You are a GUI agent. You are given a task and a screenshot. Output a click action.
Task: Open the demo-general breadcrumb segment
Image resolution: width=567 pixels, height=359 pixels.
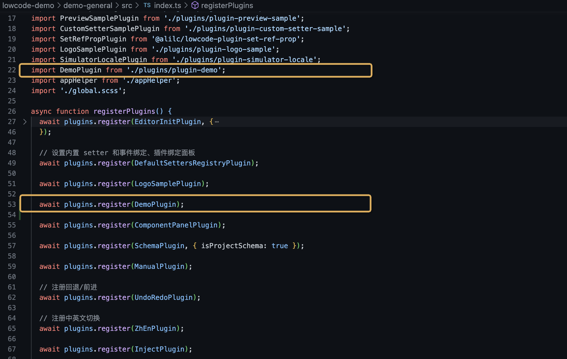tap(88, 5)
